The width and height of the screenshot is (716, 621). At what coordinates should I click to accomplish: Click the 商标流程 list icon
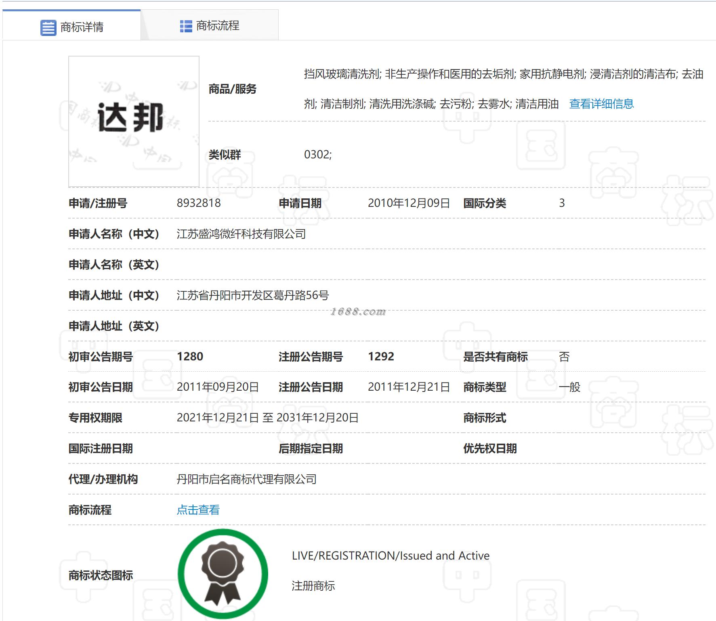click(186, 26)
